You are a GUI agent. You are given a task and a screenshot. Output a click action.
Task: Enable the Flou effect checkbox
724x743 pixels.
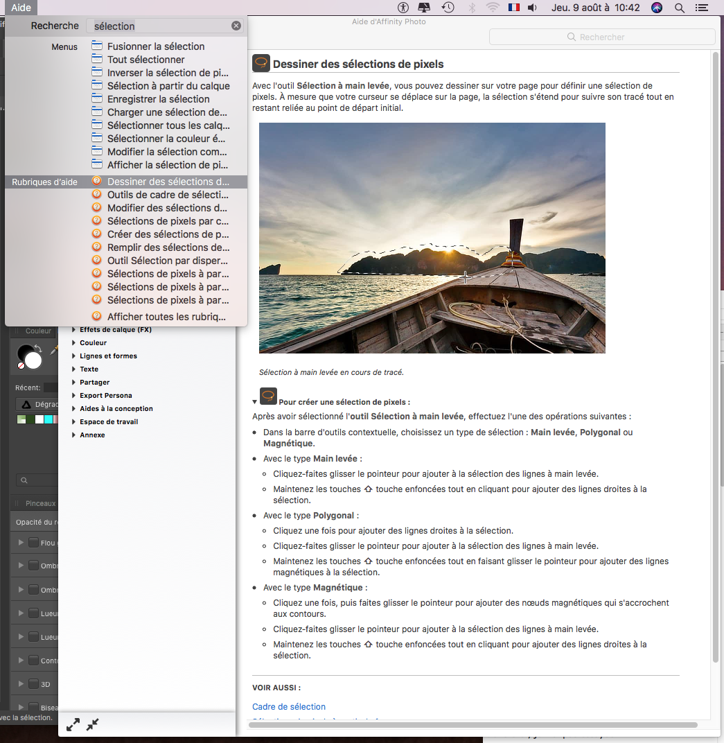34,543
